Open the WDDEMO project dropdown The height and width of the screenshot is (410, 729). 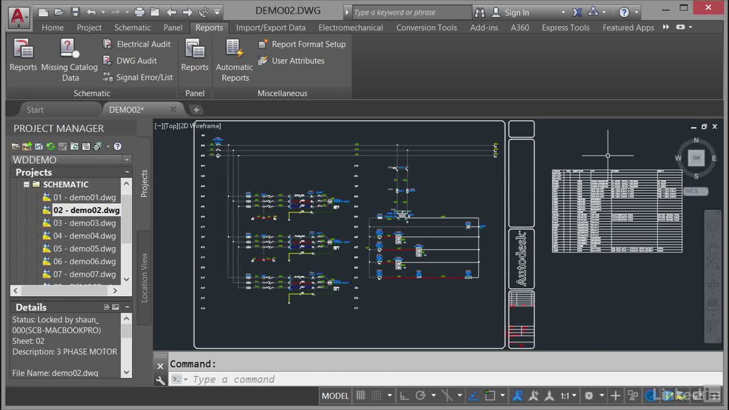[x=127, y=160]
